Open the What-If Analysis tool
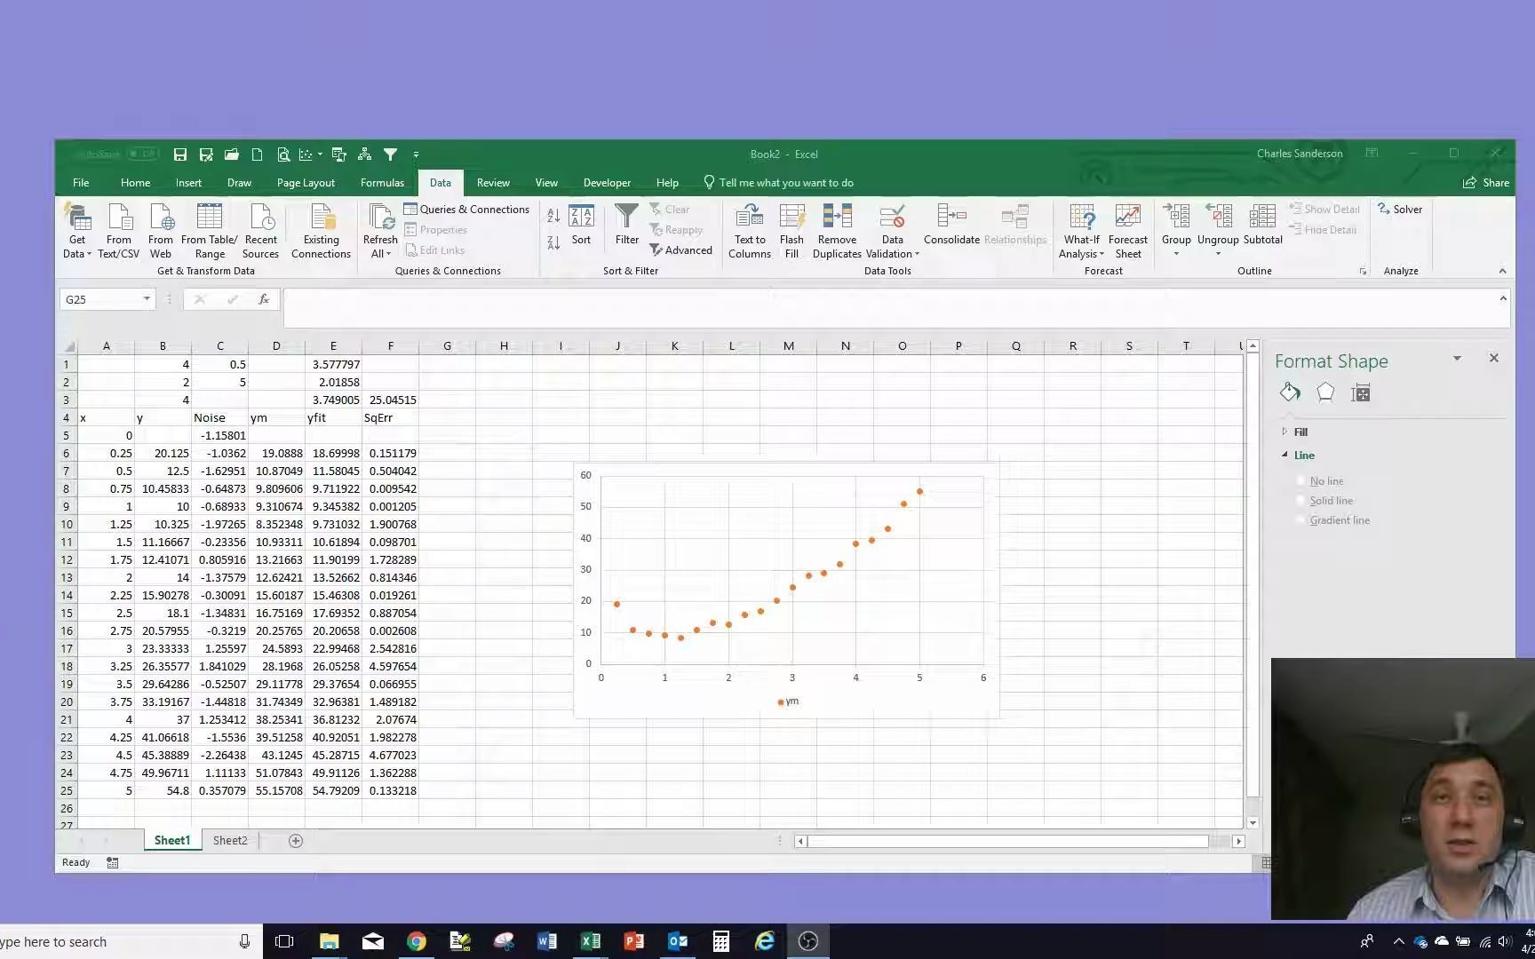Viewport: 1535px width, 959px height. pyautogui.click(x=1081, y=231)
